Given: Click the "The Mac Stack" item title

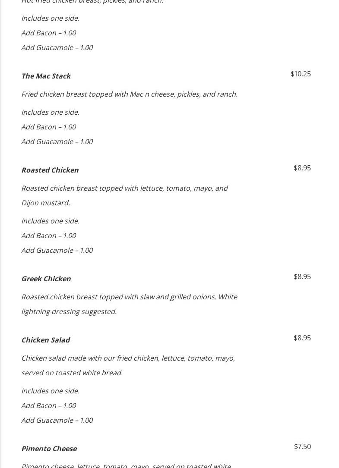Looking at the screenshot, I should coord(46,76).
